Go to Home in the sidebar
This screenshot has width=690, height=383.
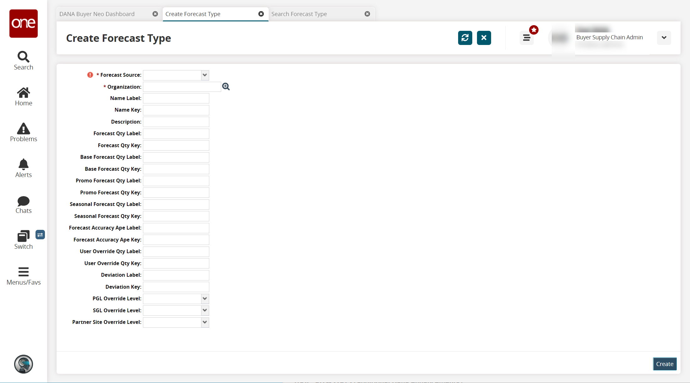(23, 93)
